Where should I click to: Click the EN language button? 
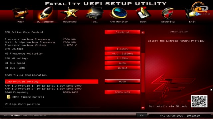click(142, 115)
